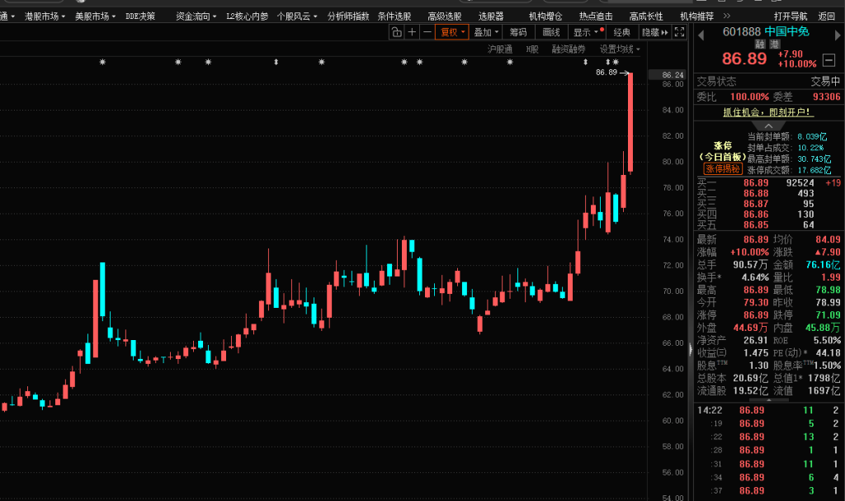Screen dimensions: 845x501
Task: Click the 86.00 mark on price axis
Action: click(672, 84)
